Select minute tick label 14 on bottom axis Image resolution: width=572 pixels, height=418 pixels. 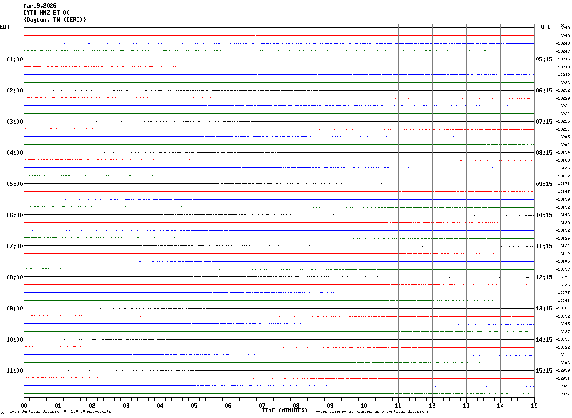click(x=500, y=405)
